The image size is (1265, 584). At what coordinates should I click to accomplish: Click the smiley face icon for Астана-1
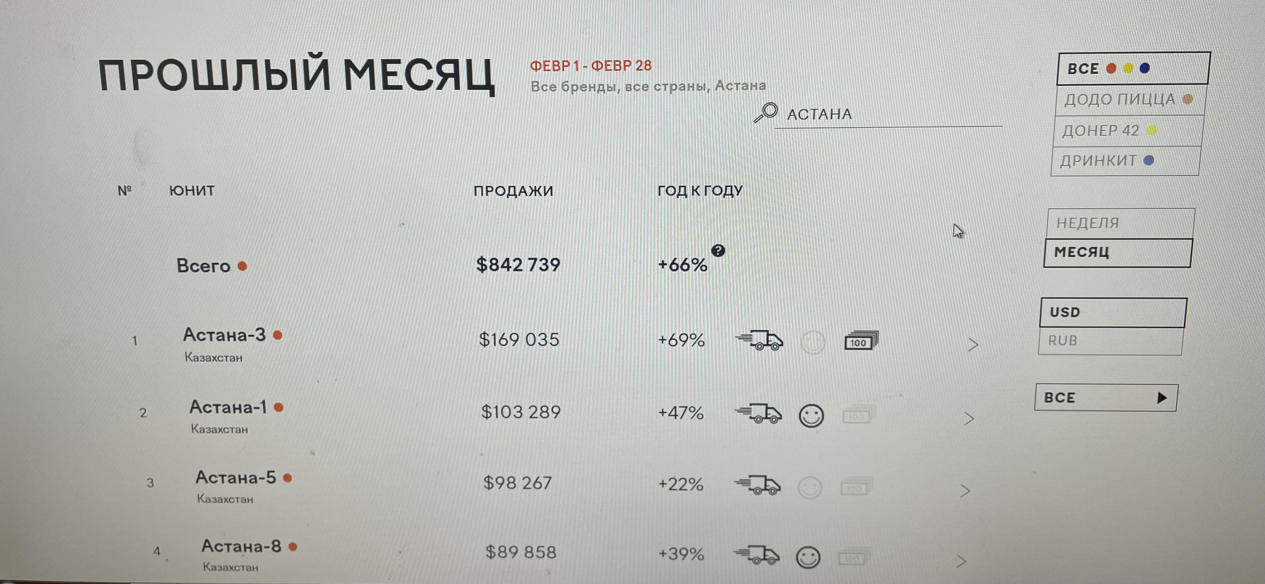[811, 416]
